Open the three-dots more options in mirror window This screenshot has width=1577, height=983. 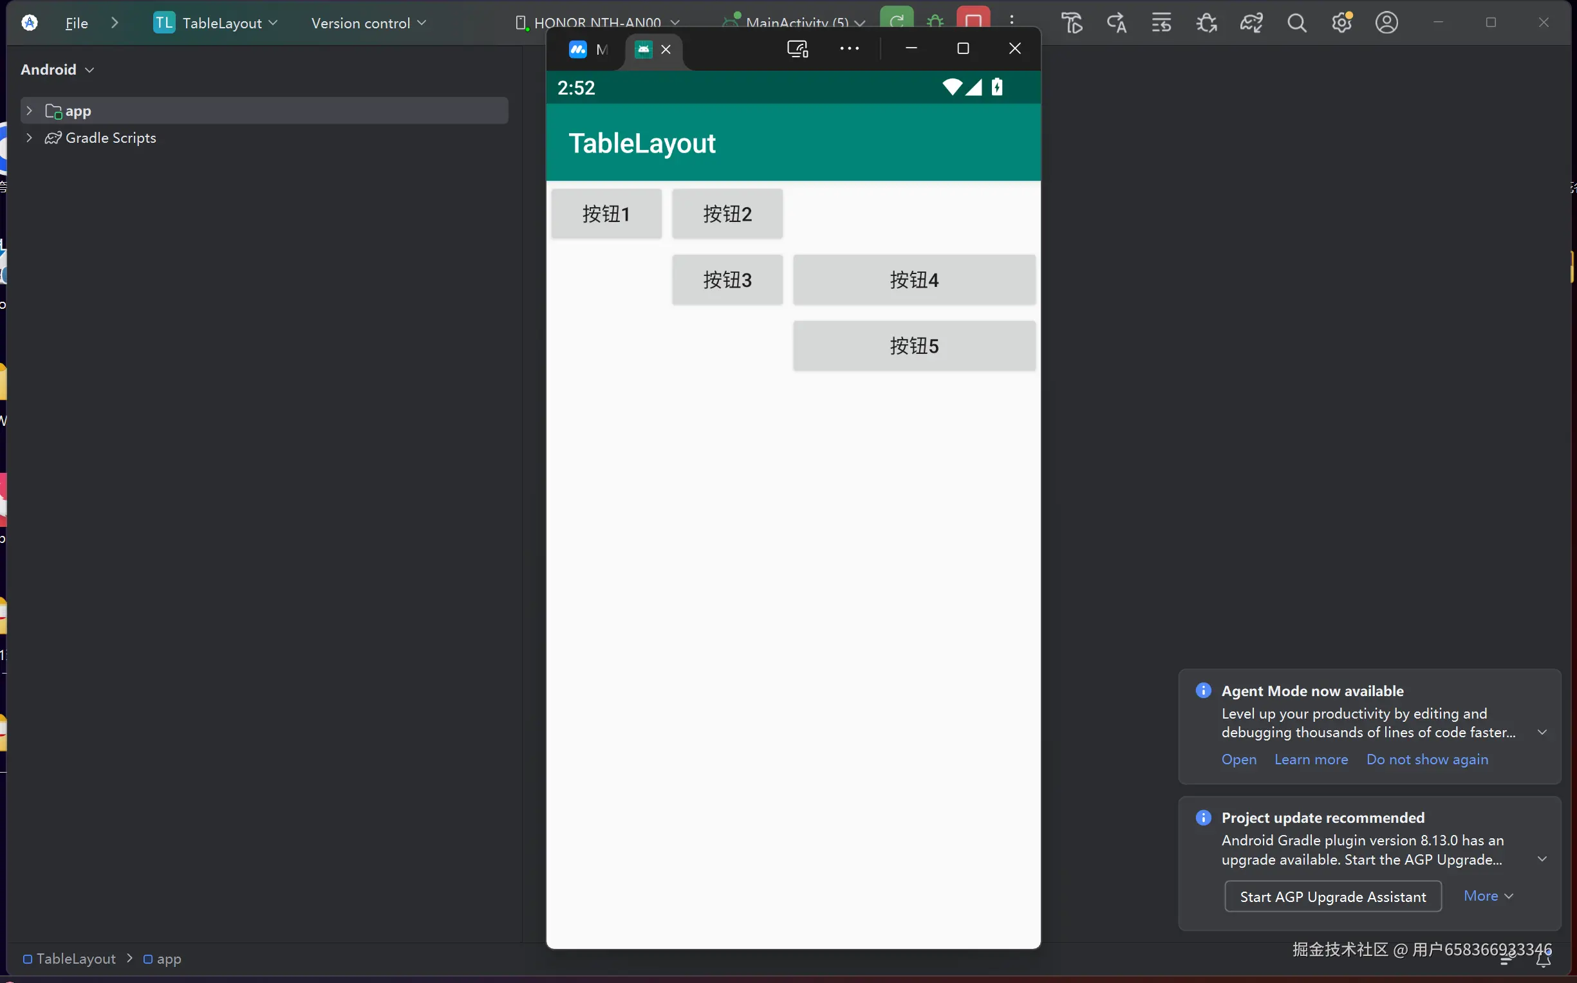click(x=849, y=49)
